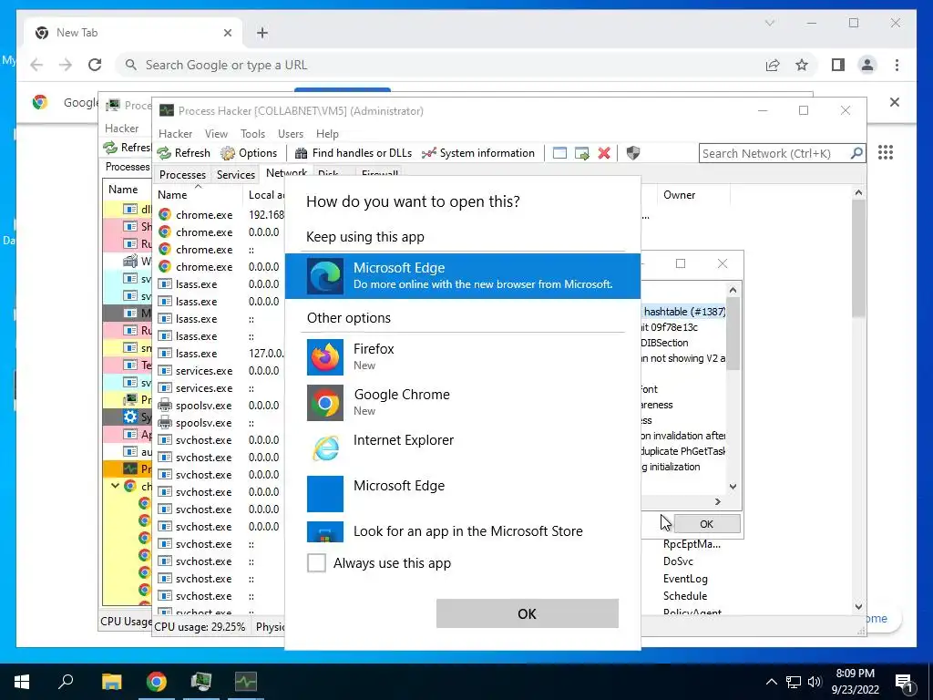Enable Always use this app checkbox
This screenshot has width=933, height=700.
pyautogui.click(x=316, y=562)
